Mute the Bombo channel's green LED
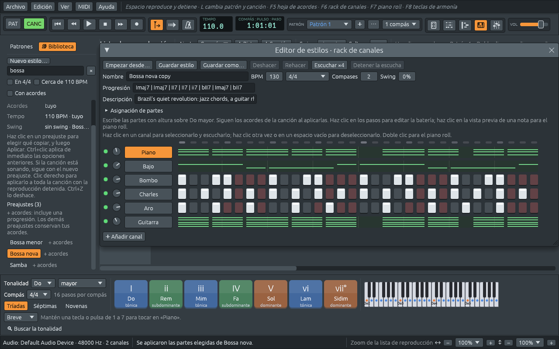Viewport: 559px width, 349px height. (x=105, y=180)
